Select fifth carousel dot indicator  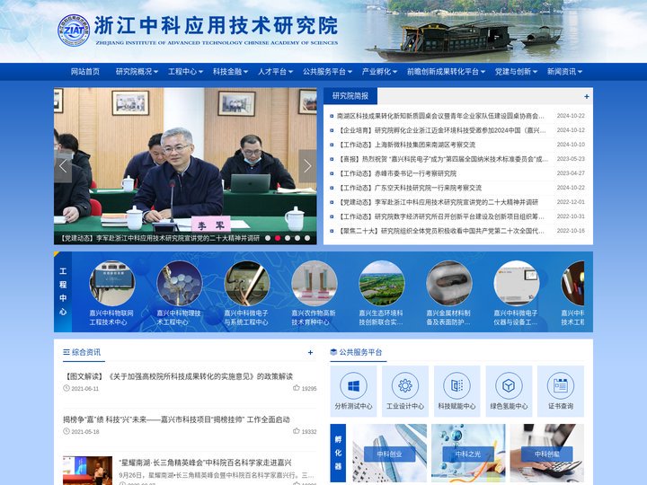point(307,238)
